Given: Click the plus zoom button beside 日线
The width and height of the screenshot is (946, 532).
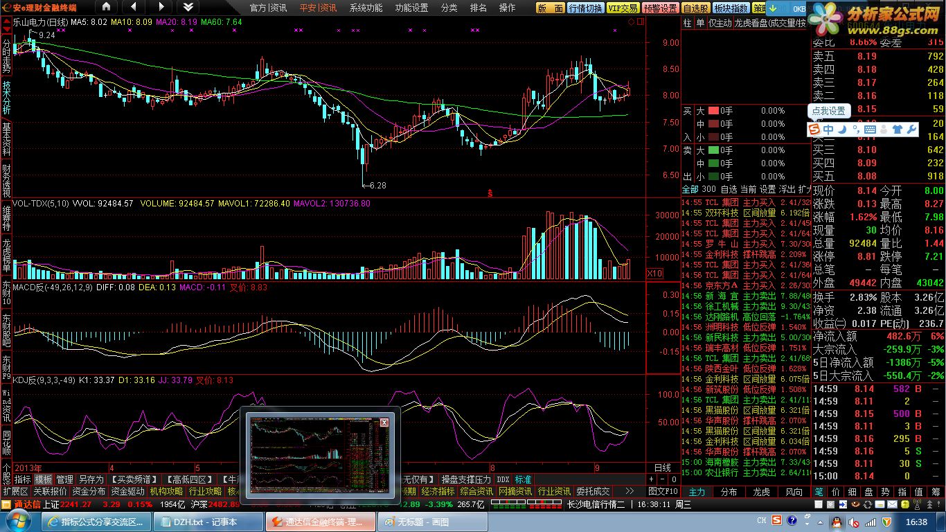Looking at the screenshot, I should point(652,479).
